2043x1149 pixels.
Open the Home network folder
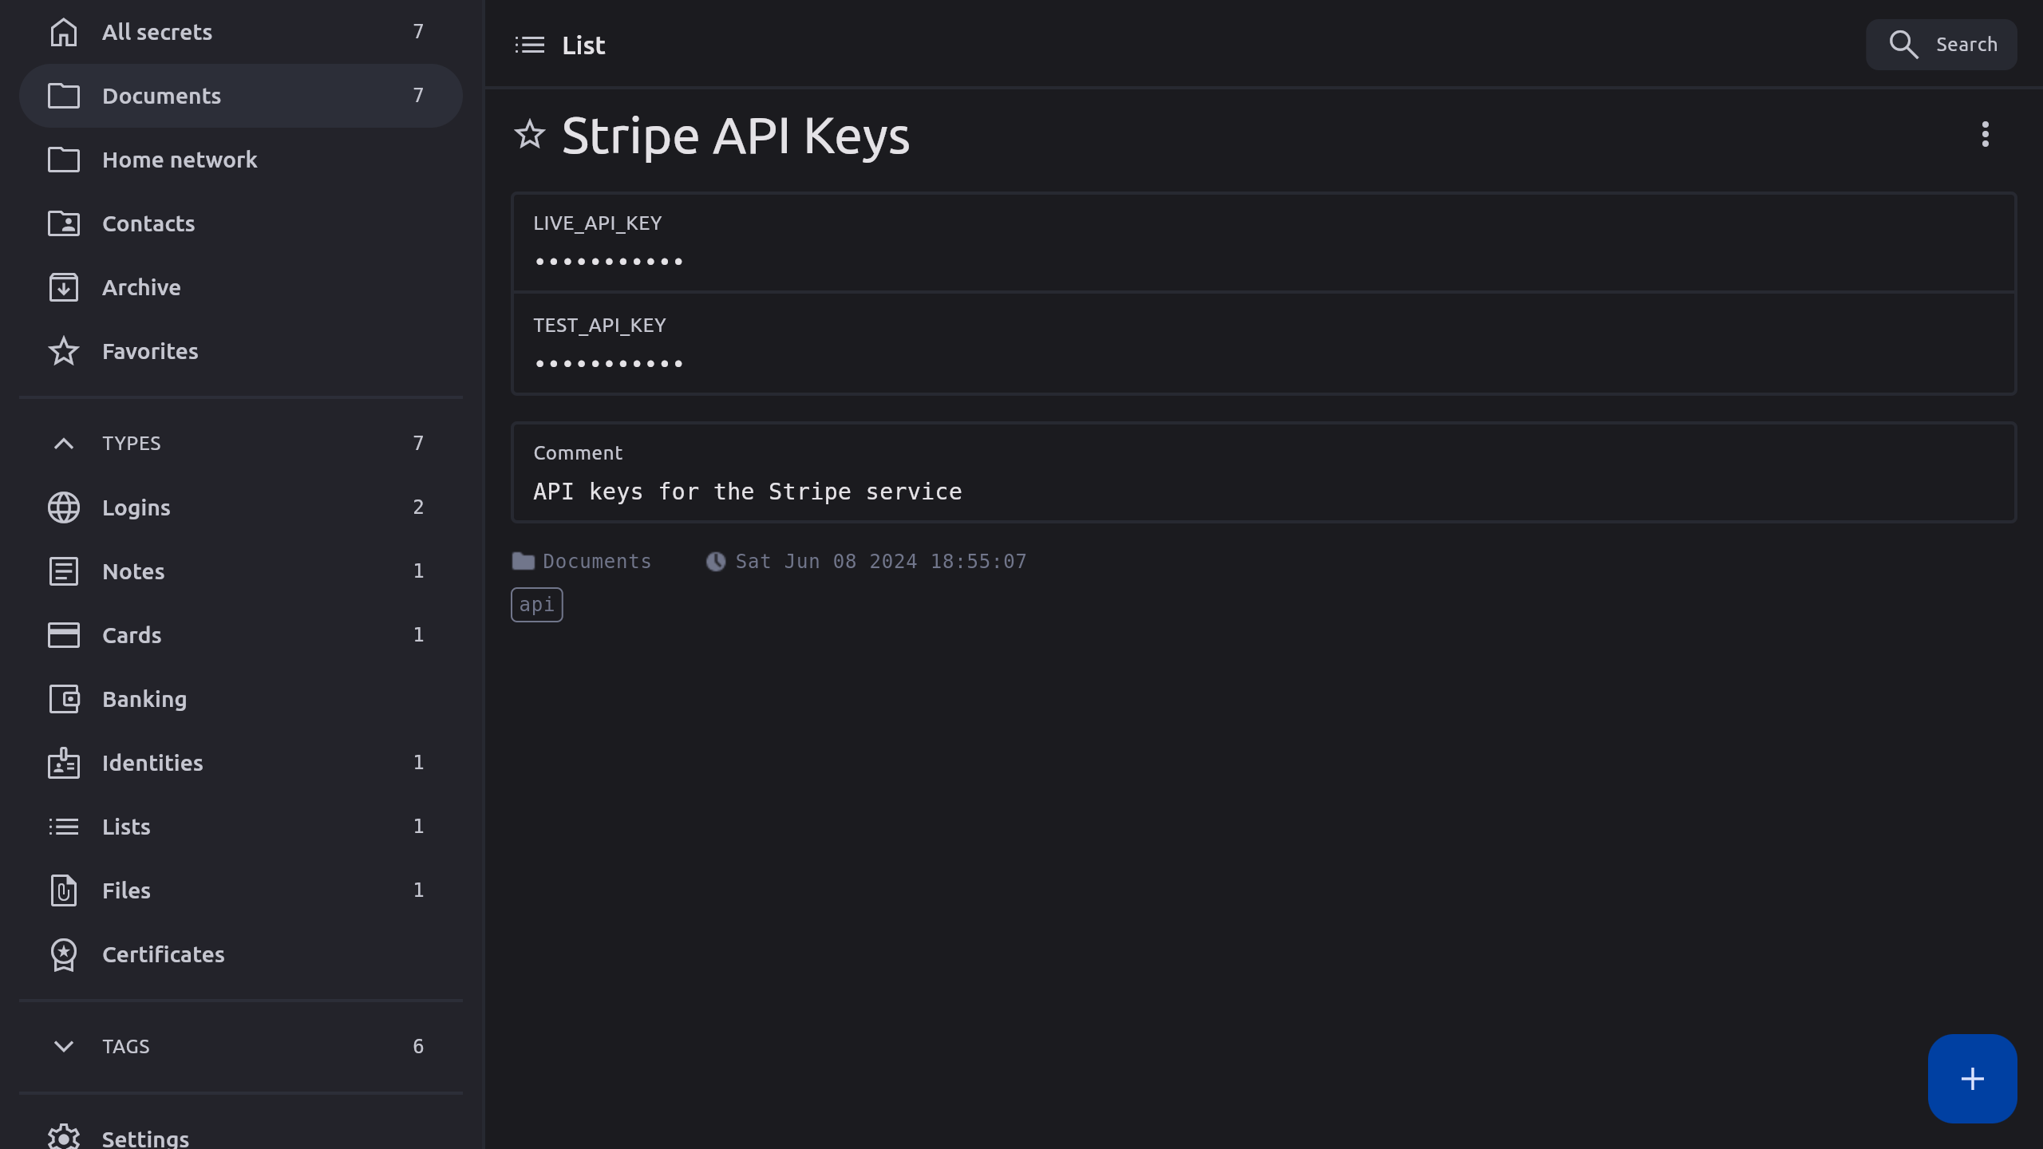click(180, 160)
